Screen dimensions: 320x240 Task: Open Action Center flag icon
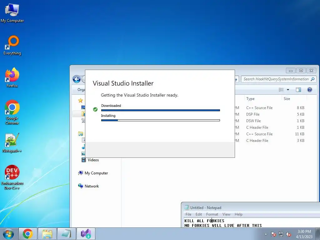point(273,234)
